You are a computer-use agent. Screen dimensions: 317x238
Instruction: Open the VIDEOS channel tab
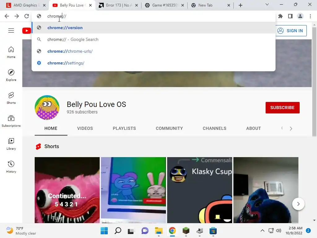(85, 128)
